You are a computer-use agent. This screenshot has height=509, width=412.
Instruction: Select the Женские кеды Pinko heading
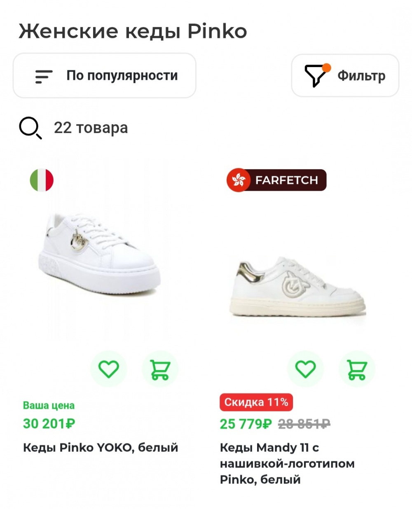pyautogui.click(x=133, y=30)
